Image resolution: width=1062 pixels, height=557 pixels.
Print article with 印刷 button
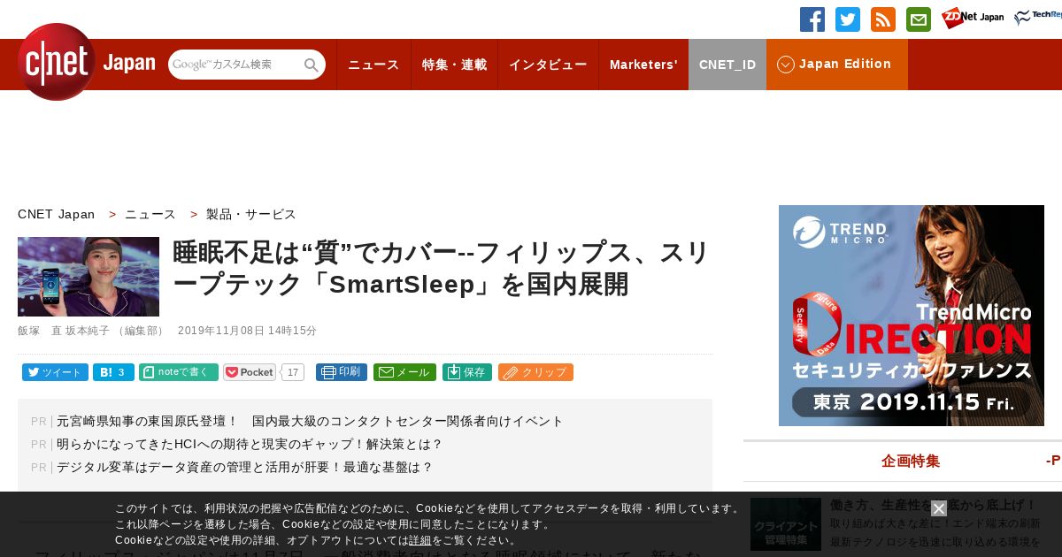342,372
